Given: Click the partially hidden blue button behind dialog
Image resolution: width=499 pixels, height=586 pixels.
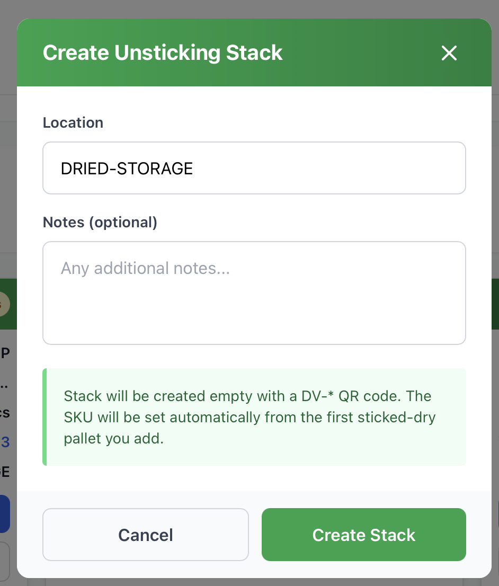Looking at the screenshot, I should click(5, 514).
